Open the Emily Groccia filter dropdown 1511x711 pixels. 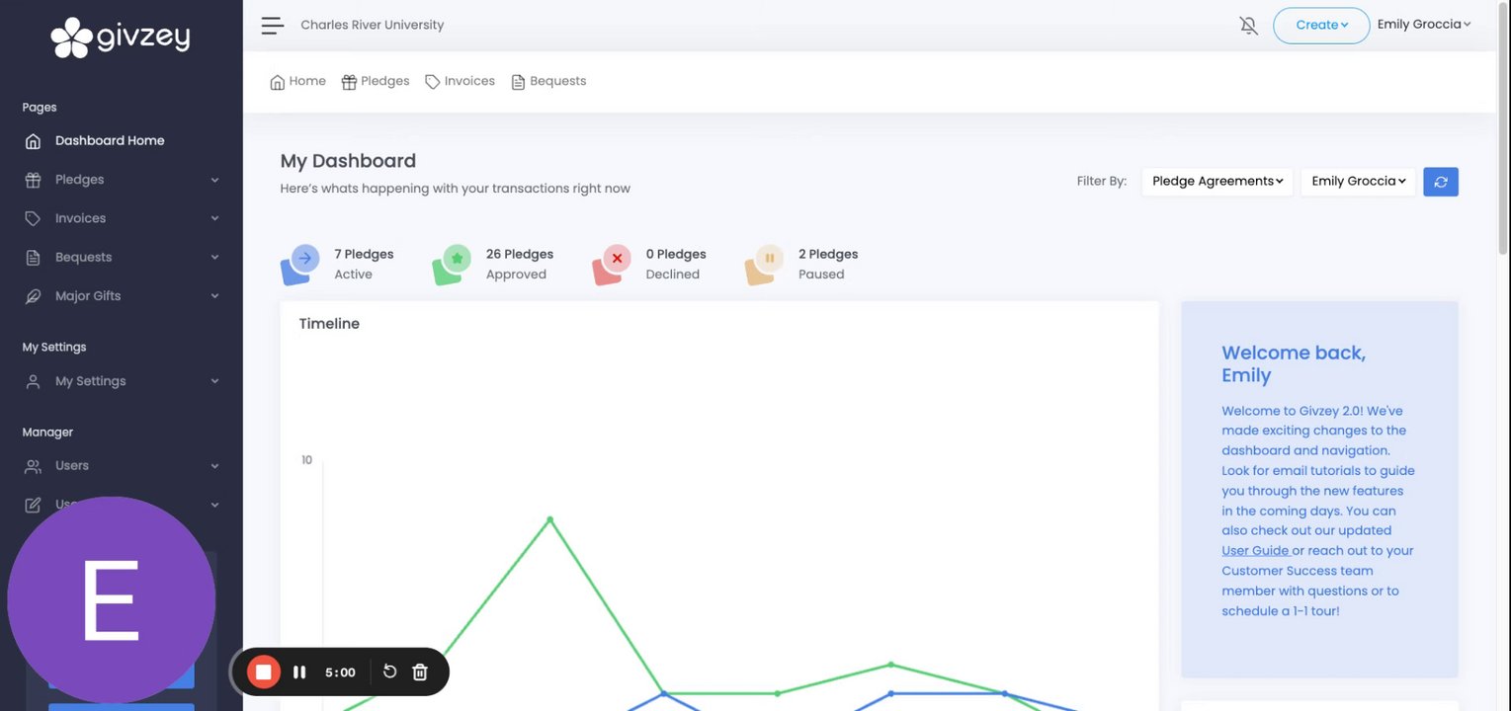(1358, 182)
